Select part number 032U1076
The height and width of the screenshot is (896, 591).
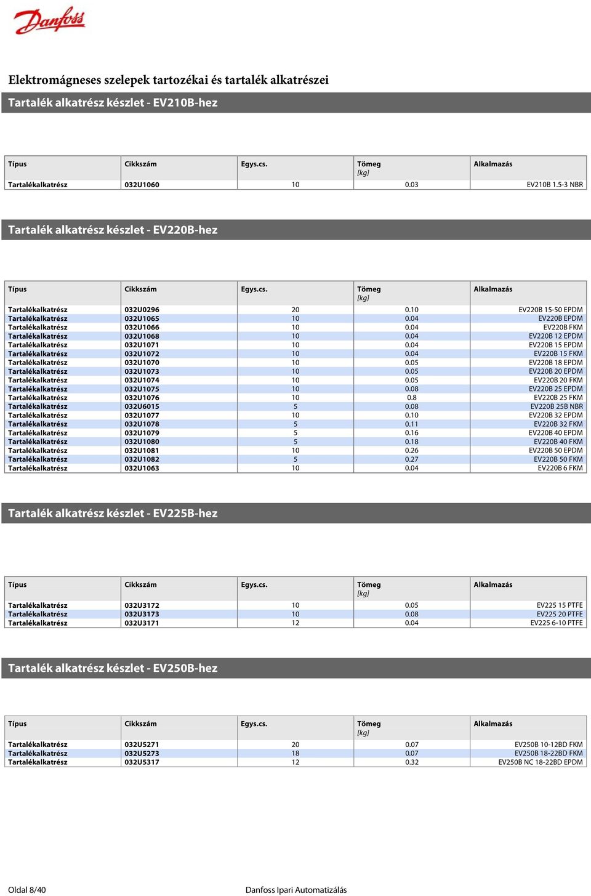[x=142, y=398]
